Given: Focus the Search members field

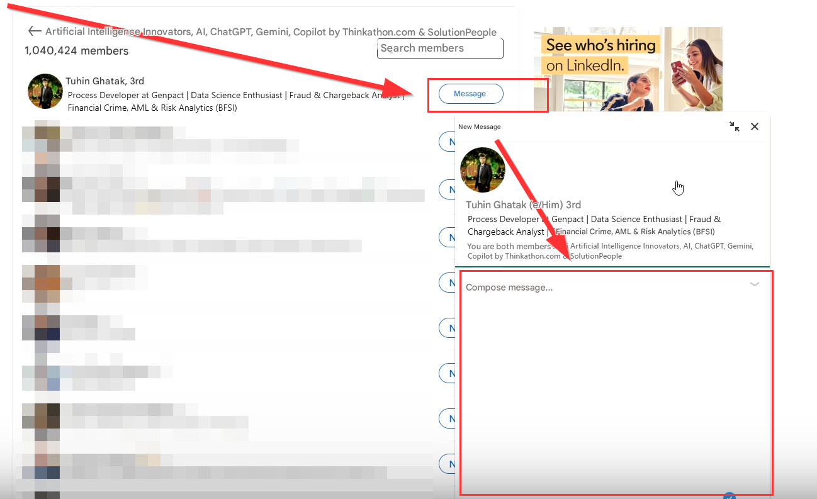Looking at the screenshot, I should 440,48.
